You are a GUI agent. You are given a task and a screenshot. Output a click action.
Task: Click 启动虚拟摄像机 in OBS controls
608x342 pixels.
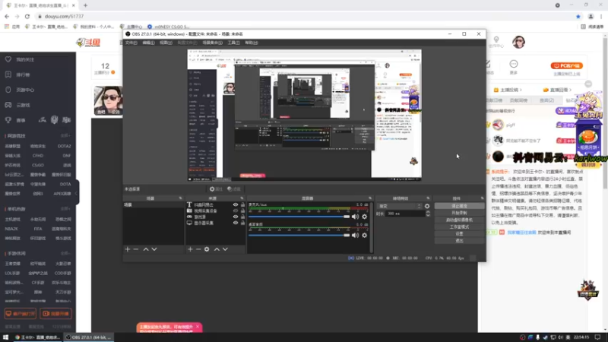pyautogui.click(x=460, y=220)
